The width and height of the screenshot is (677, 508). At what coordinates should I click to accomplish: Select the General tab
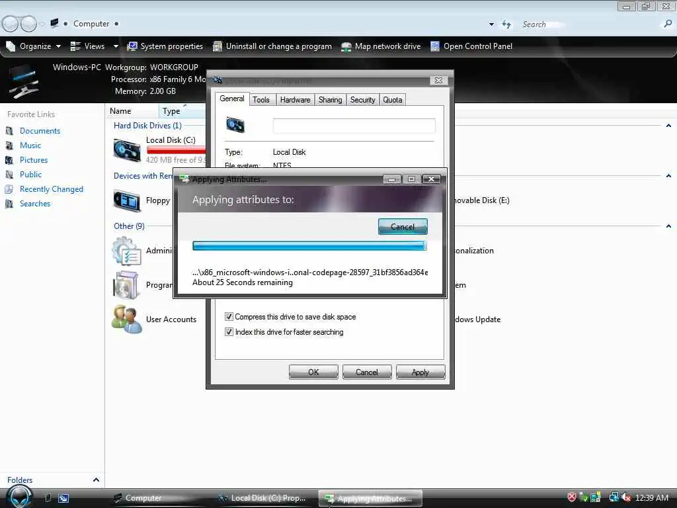click(x=232, y=99)
